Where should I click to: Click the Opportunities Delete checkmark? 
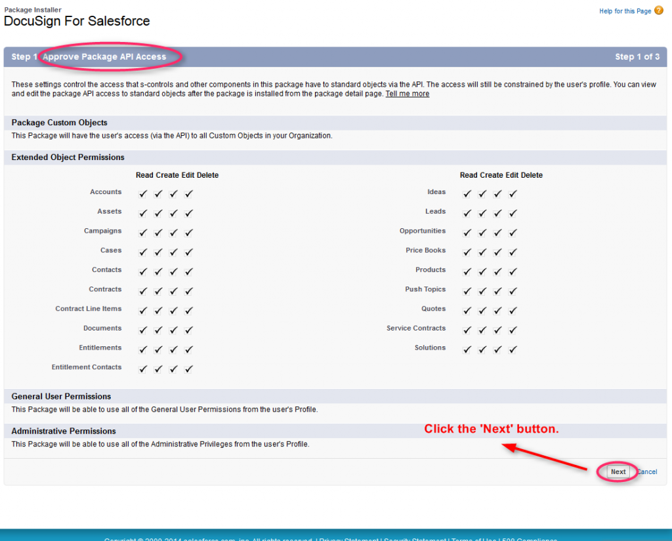pos(513,233)
